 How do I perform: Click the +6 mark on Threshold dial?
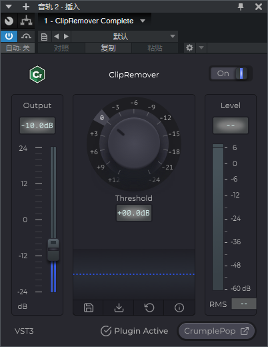(x=94, y=152)
